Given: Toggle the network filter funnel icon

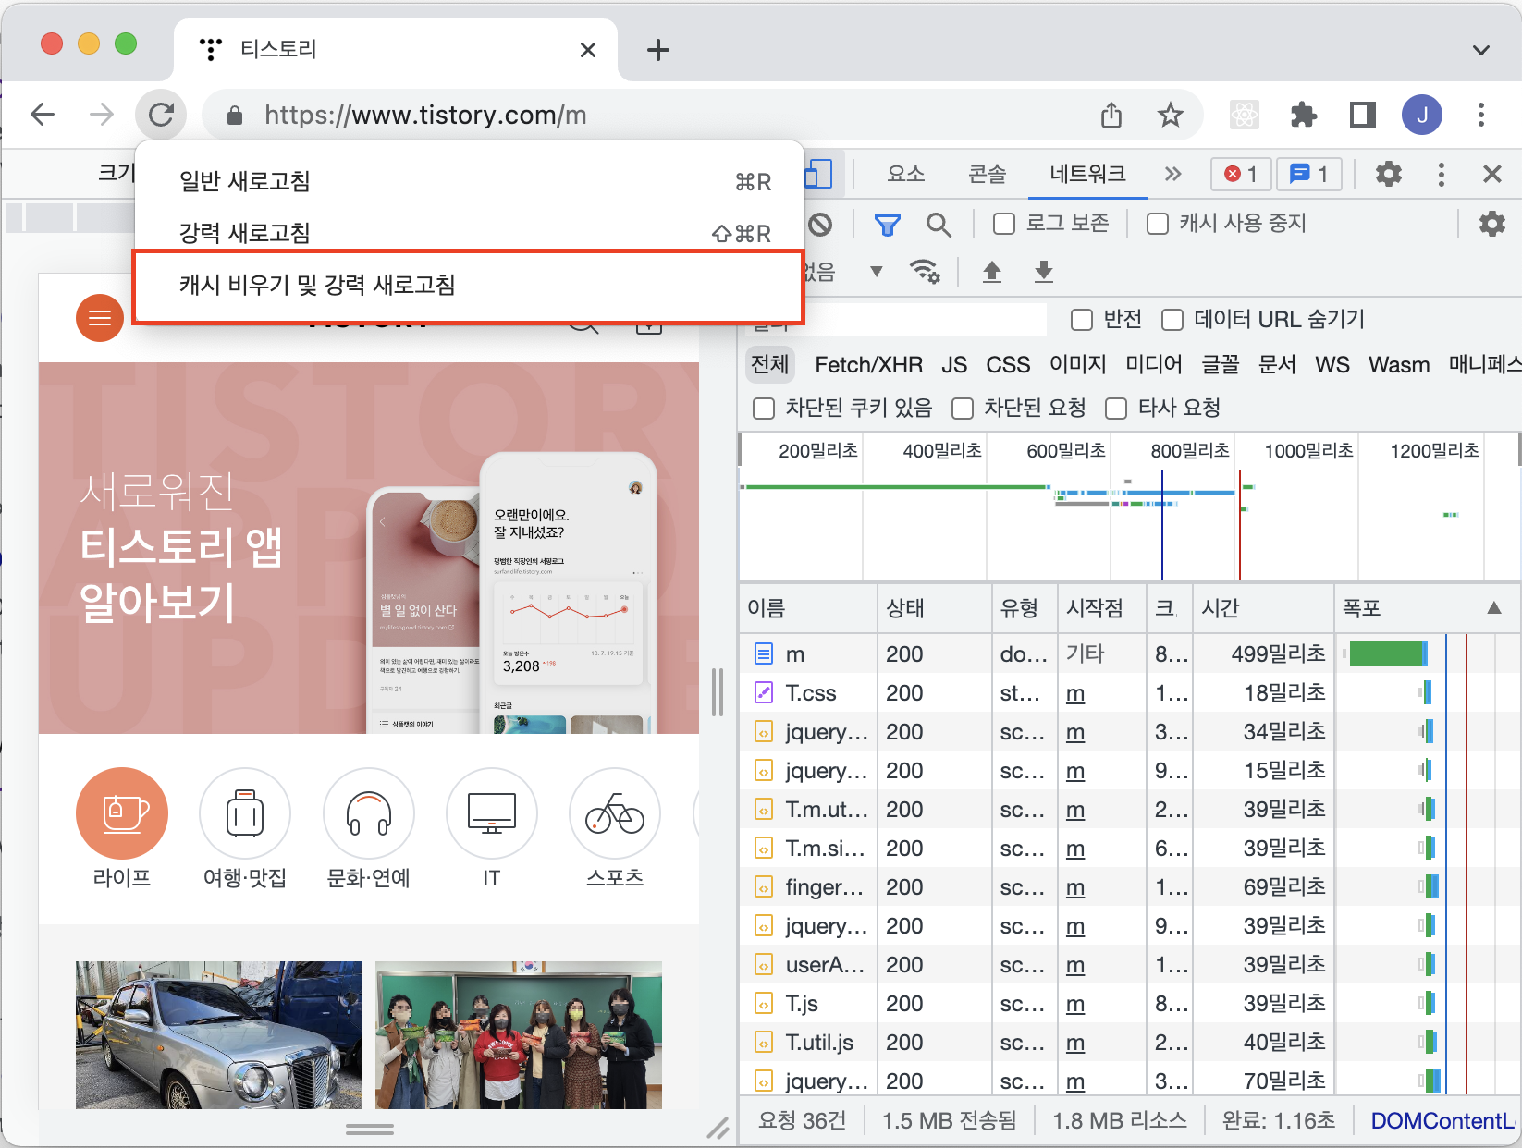Looking at the screenshot, I should point(888,224).
